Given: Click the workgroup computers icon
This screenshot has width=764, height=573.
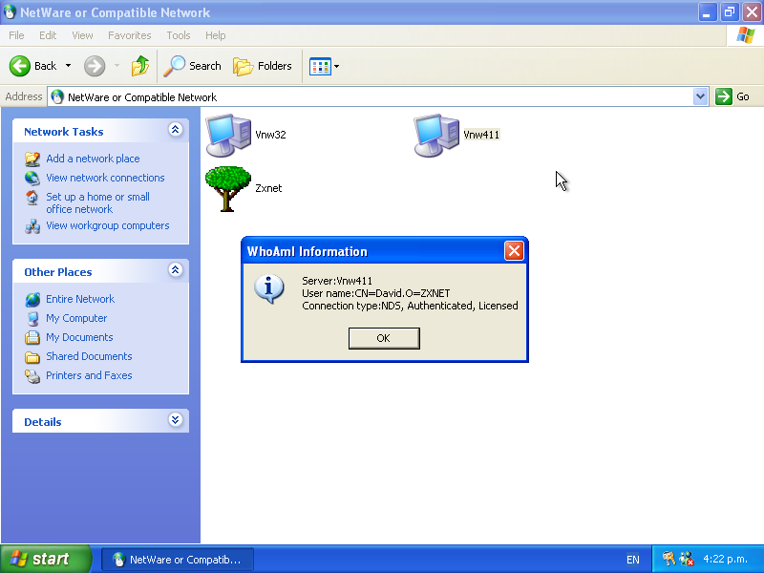Looking at the screenshot, I should tap(32, 226).
